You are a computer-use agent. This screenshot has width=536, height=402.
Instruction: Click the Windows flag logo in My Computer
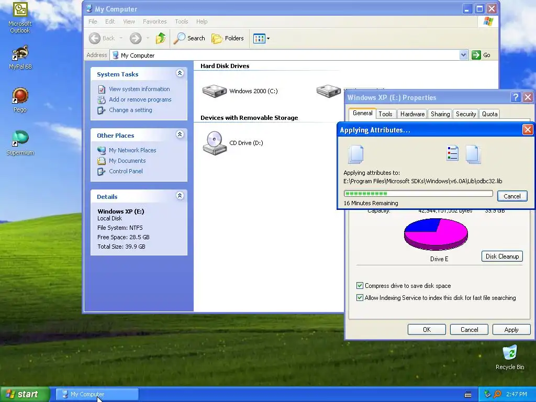tap(488, 21)
